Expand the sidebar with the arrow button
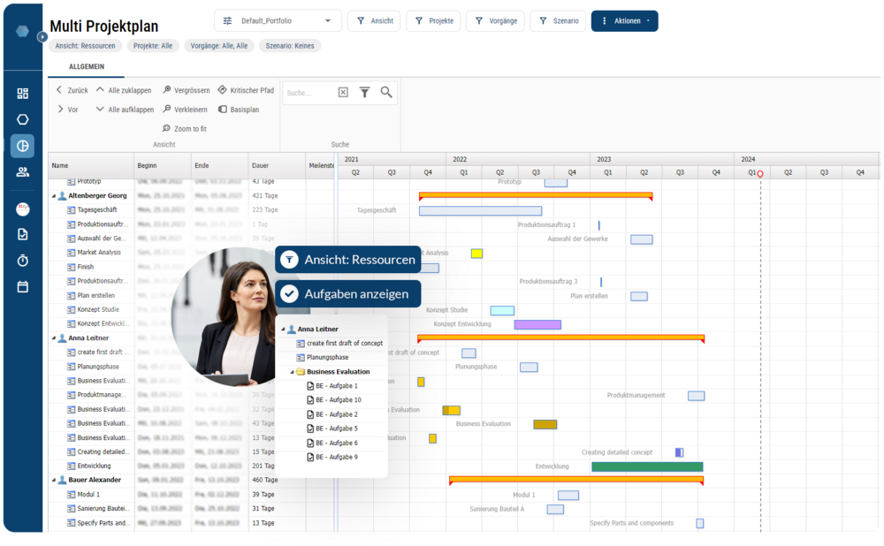The width and height of the screenshot is (884, 546). point(42,36)
